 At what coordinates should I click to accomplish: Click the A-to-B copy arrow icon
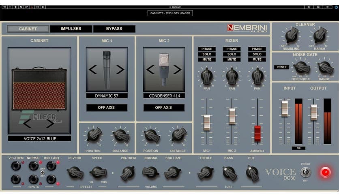(x=37, y=7)
